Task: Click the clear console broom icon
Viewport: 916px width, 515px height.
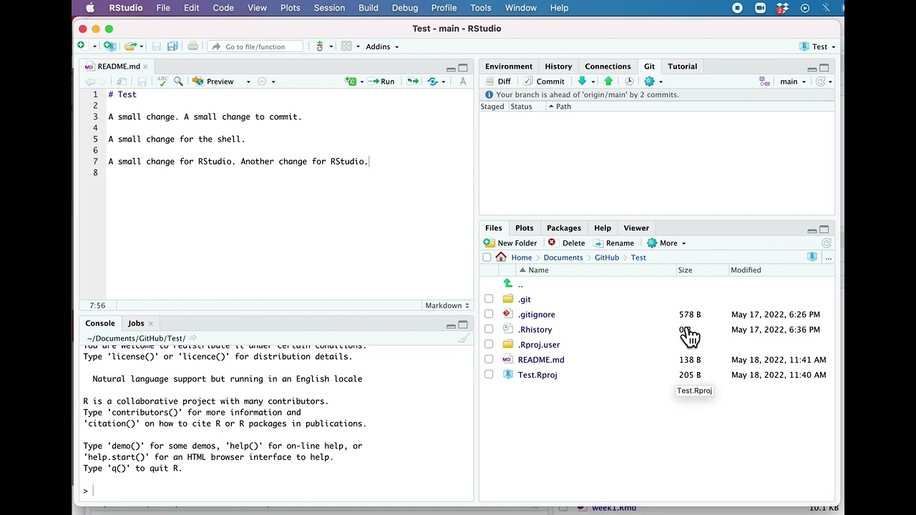Action: point(464,338)
